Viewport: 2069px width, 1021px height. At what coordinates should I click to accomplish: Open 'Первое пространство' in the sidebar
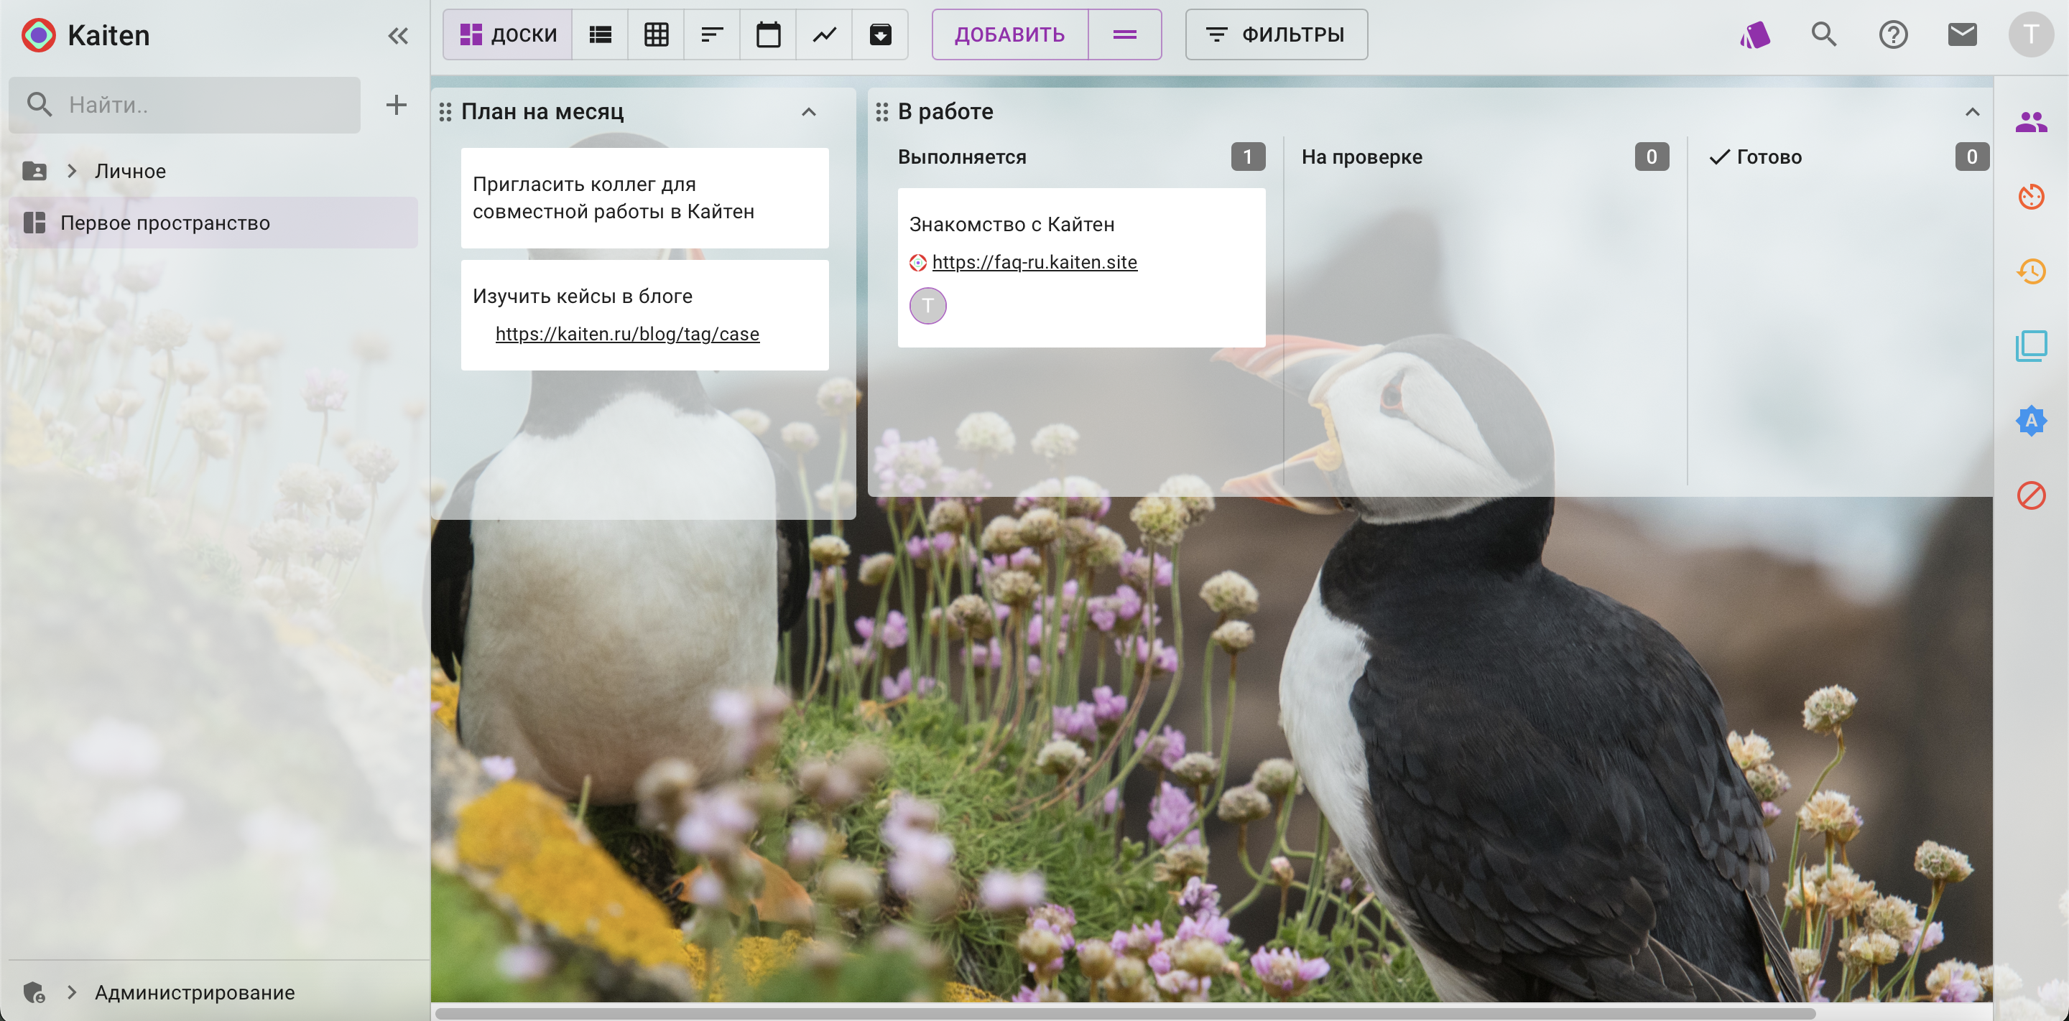pyautogui.click(x=165, y=223)
